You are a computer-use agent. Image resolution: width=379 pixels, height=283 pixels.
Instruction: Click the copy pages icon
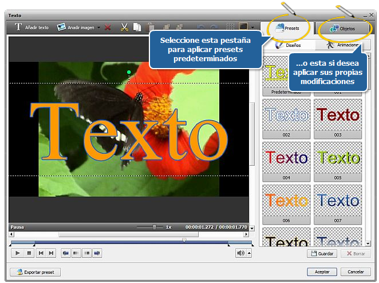[x=137, y=27]
